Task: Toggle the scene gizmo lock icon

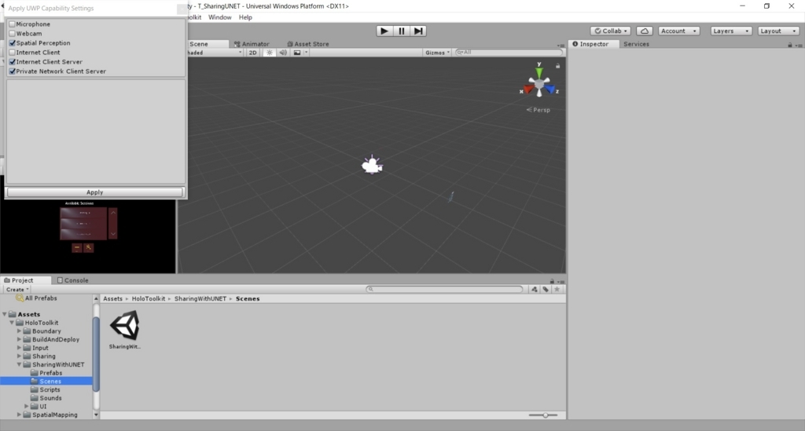Action: point(557,66)
